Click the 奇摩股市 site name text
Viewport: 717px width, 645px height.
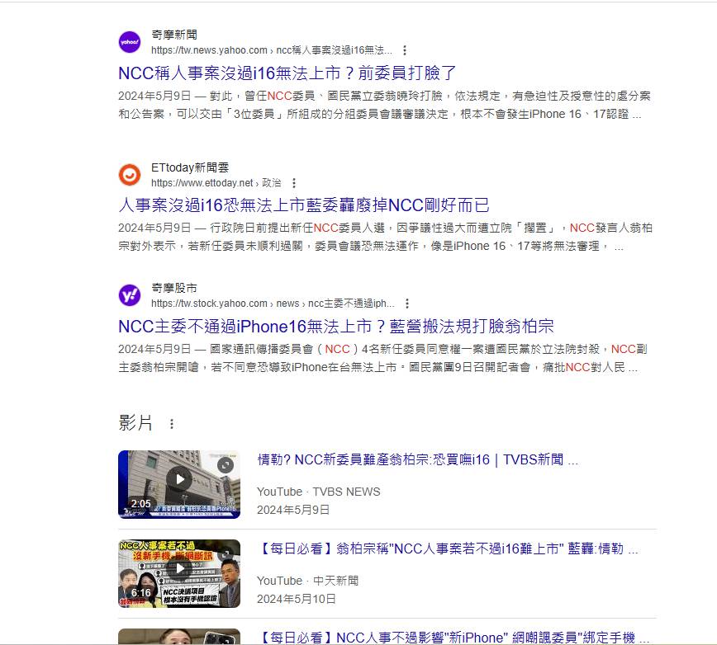pos(174,288)
